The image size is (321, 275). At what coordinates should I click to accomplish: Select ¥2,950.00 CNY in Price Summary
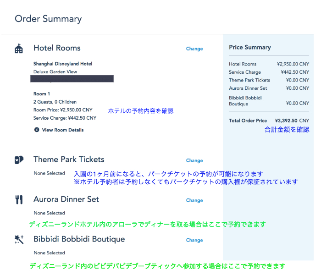click(293, 64)
